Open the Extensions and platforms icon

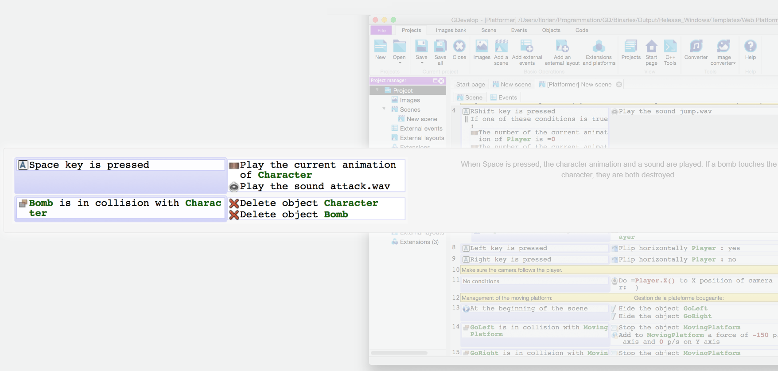[x=599, y=47]
